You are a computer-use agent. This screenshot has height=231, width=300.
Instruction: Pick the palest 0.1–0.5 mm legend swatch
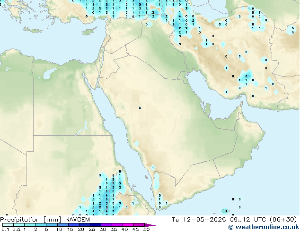click(x=8, y=225)
